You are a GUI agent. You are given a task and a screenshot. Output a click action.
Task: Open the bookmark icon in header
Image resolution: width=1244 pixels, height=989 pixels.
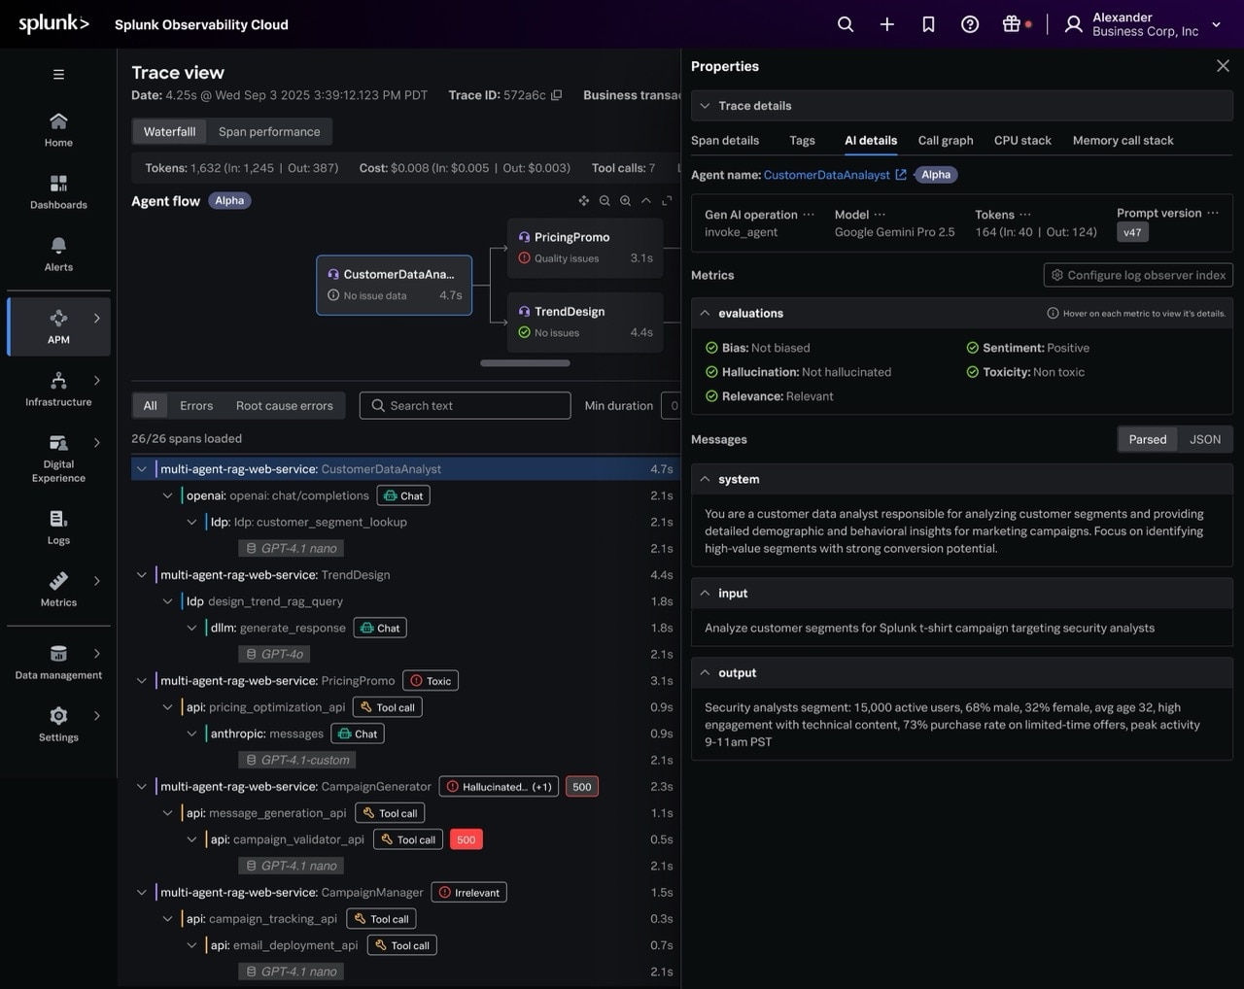tap(928, 24)
